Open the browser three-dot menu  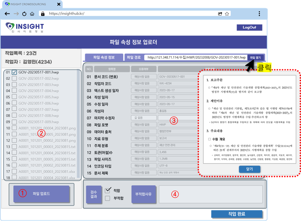(259, 14)
